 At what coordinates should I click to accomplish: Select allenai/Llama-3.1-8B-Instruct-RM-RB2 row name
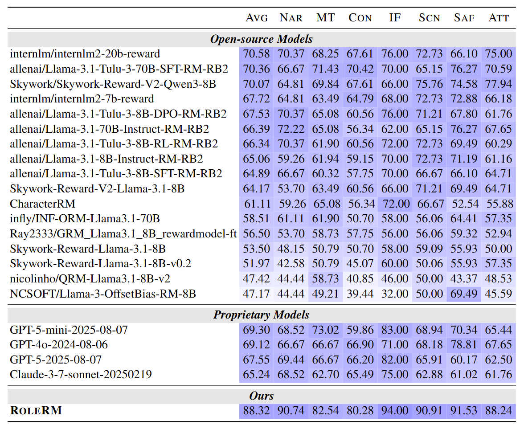tap(106, 159)
